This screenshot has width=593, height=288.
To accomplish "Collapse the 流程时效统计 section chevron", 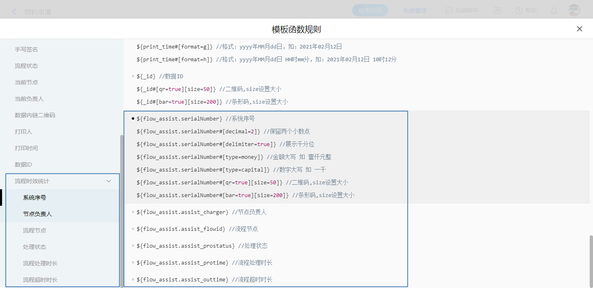I will (109, 181).
